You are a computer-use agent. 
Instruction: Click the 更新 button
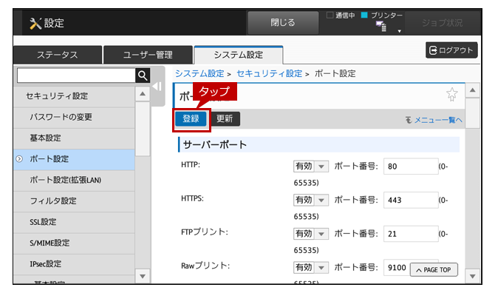click(x=225, y=119)
